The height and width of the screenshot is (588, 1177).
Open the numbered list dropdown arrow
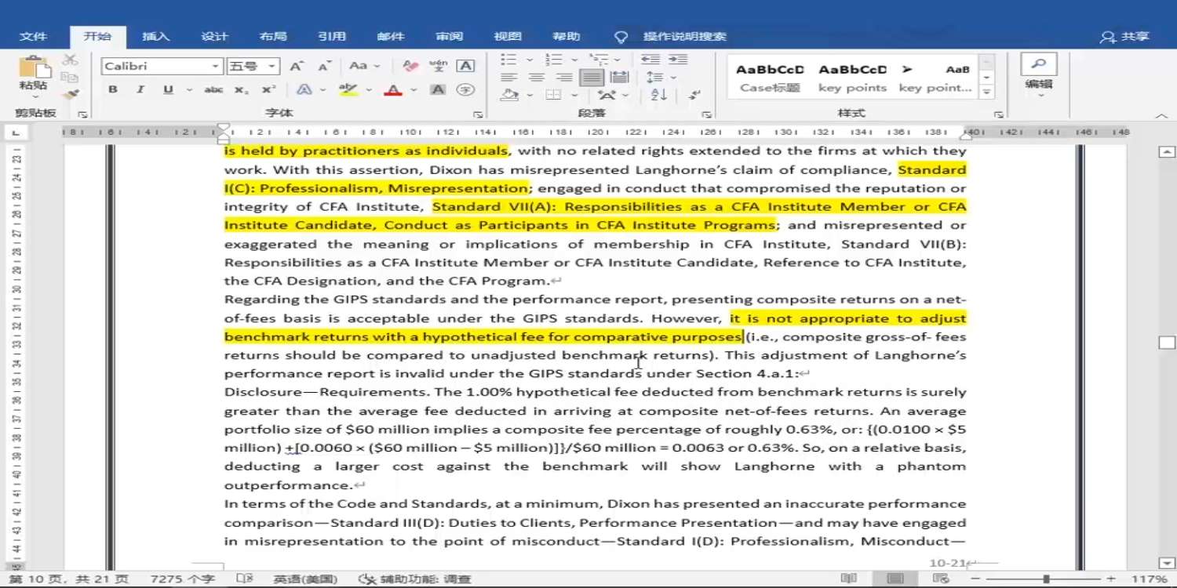coord(573,60)
